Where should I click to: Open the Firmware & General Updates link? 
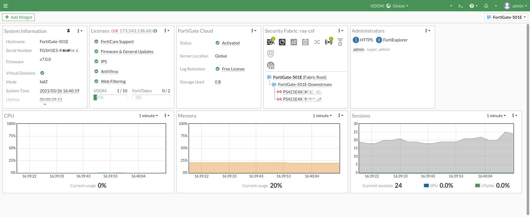(127, 51)
